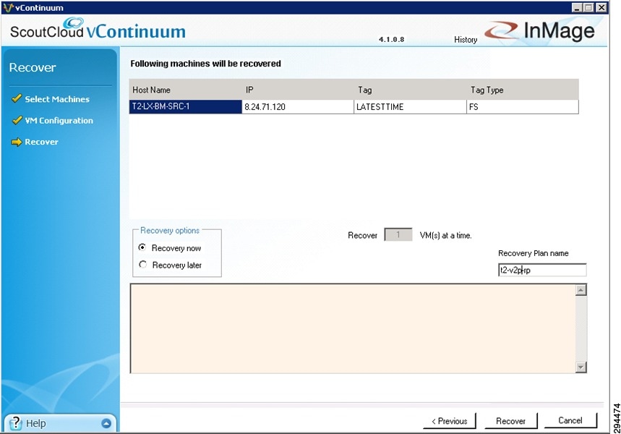Select the Recovery later option
This screenshot has height=434, width=621.
tap(142, 264)
